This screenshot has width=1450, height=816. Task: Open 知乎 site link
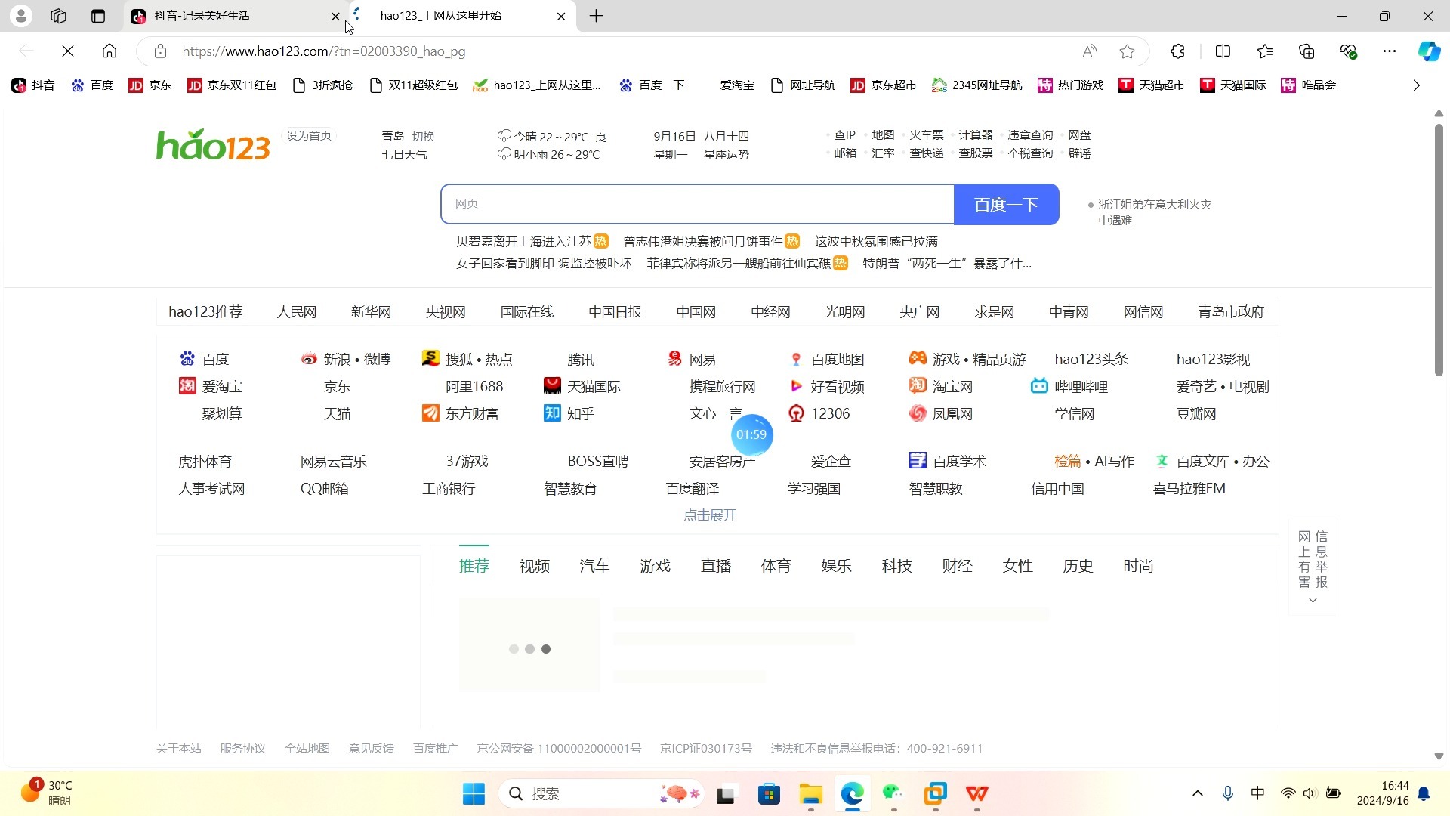(x=569, y=414)
